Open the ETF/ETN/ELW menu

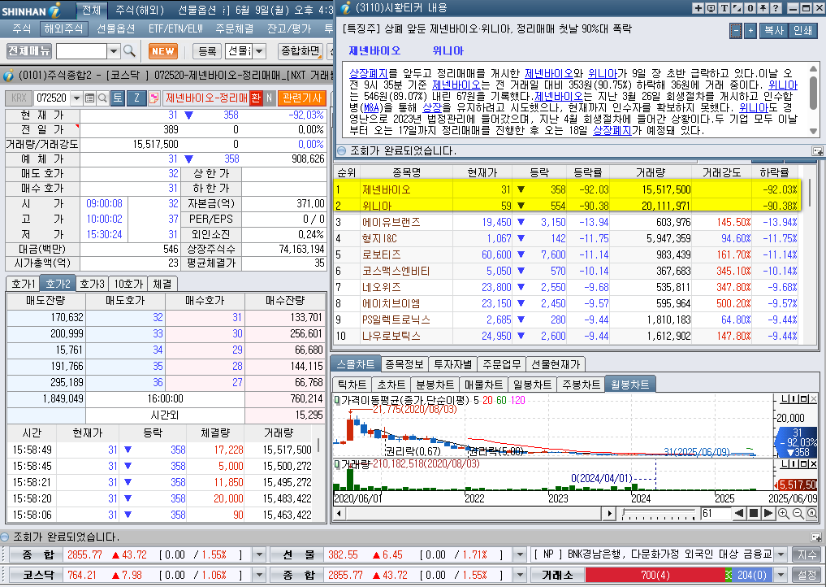pos(175,28)
